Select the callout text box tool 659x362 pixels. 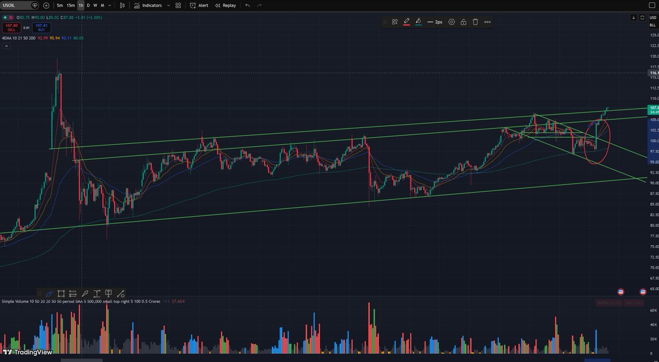point(109,293)
